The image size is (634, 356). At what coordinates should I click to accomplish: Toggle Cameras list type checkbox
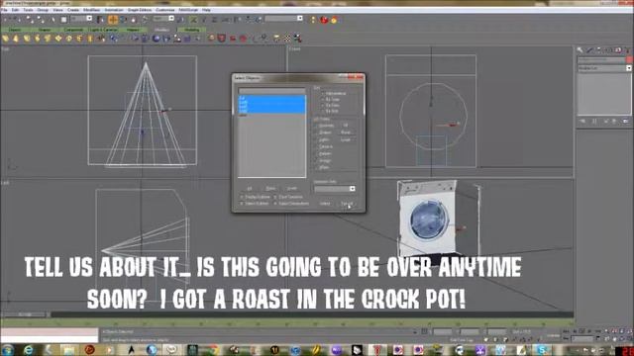coord(324,146)
